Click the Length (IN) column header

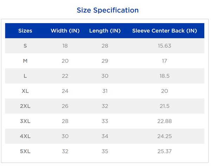pos(105,31)
